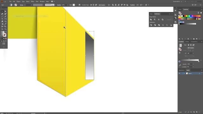Viewport: 203px width, 114px height.
Task: Click the Minus Front icon in Pathfinder
Action: pyautogui.click(x=155, y=20)
